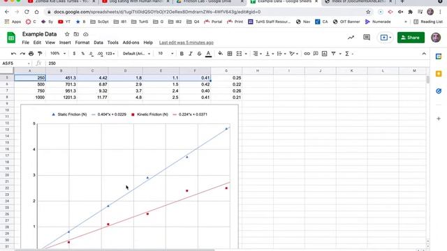Format selection as currency
Screen dimensions: 447x251
74,54
